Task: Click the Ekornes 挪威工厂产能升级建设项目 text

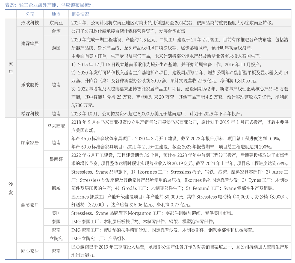Action: (180, 201)
